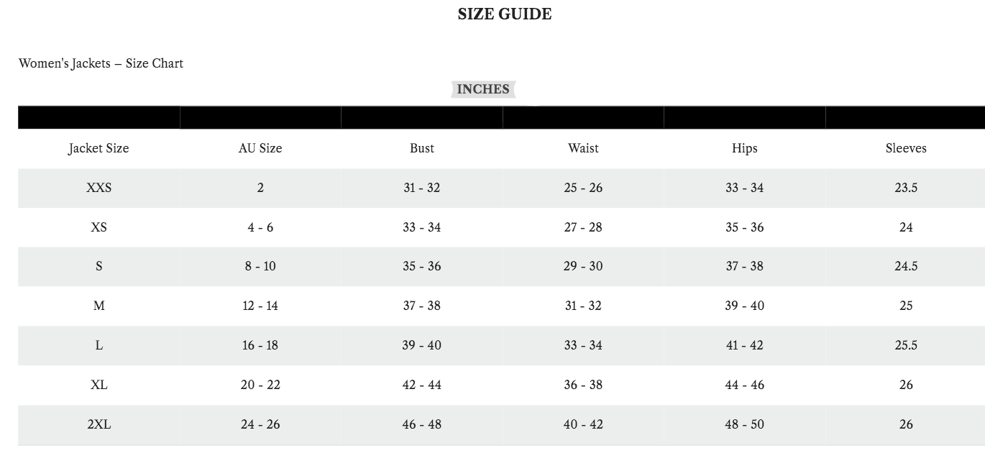Viewport: 985px width, 461px height.
Task: Click the 2XL jacket size cell
Action: [x=98, y=424]
